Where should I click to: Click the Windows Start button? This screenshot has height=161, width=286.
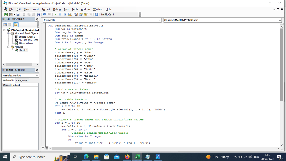click(5, 157)
